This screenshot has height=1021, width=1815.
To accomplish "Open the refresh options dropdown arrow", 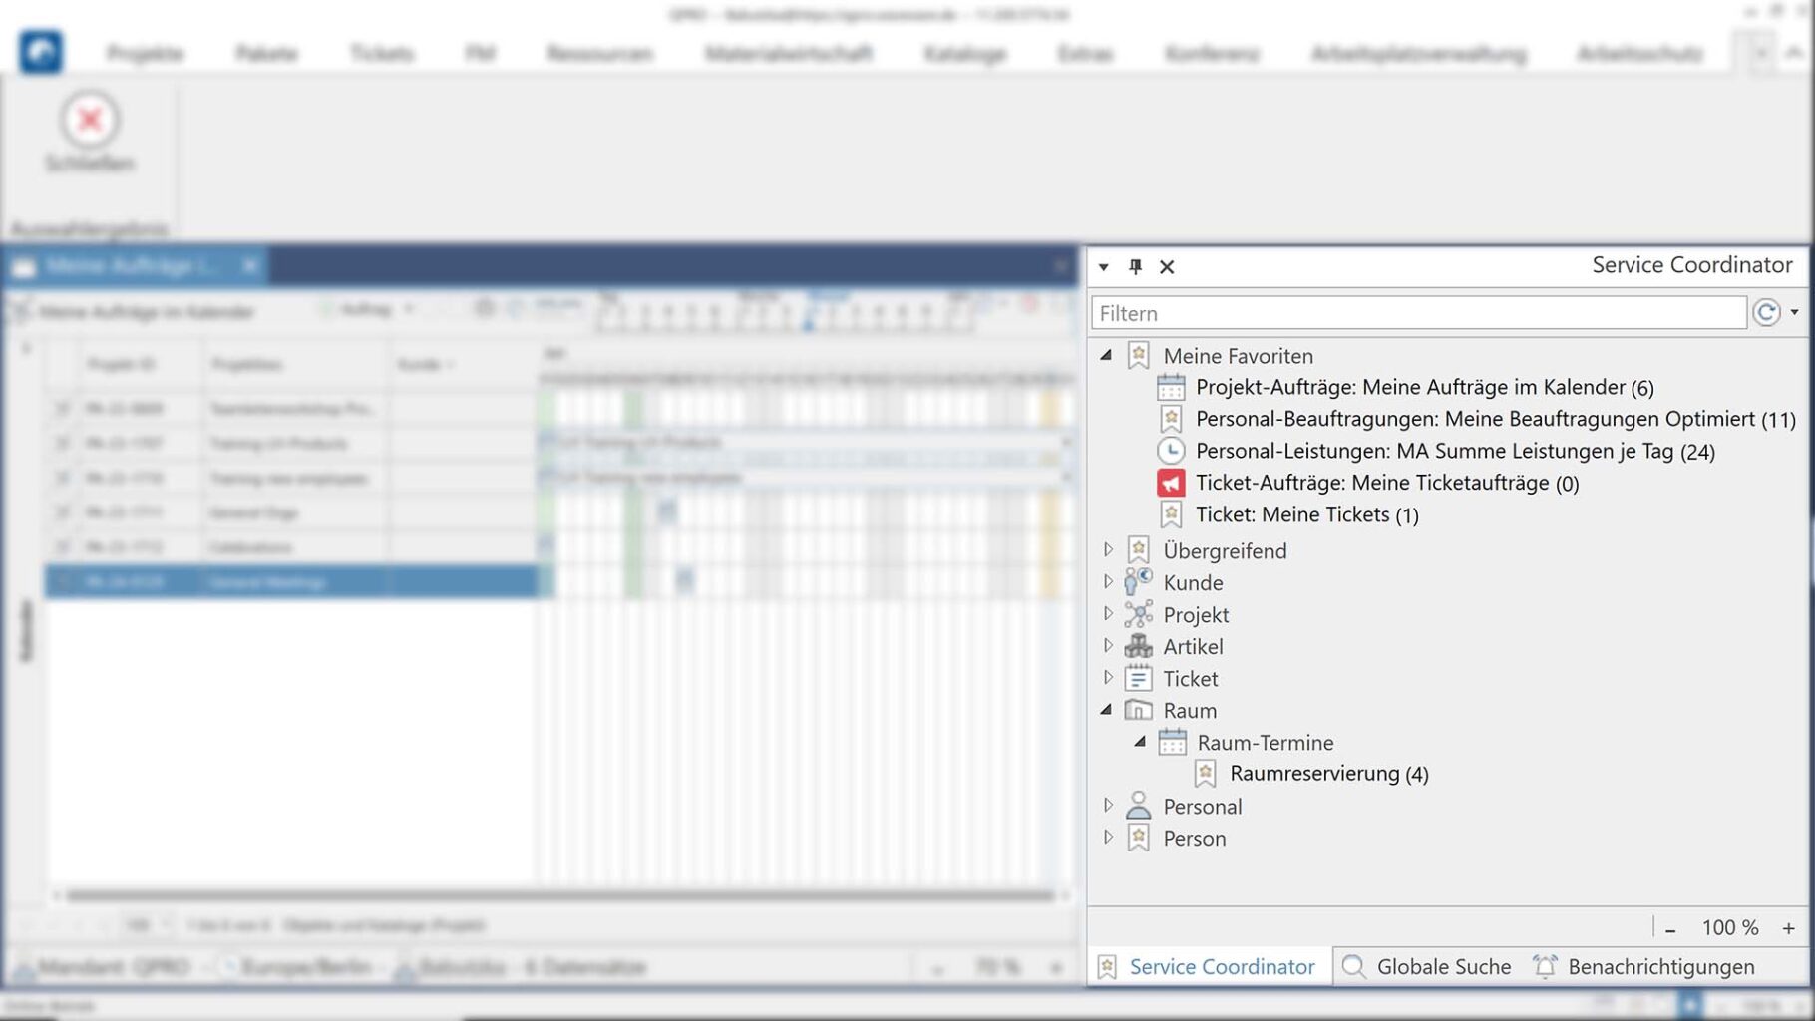I will [1794, 313].
